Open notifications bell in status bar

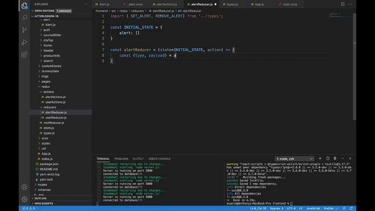351,209
